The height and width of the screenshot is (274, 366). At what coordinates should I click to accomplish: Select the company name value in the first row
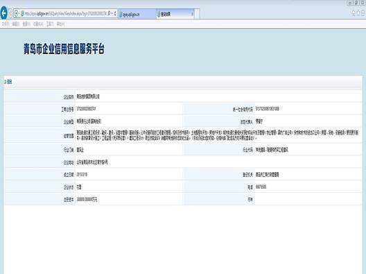[88, 96]
